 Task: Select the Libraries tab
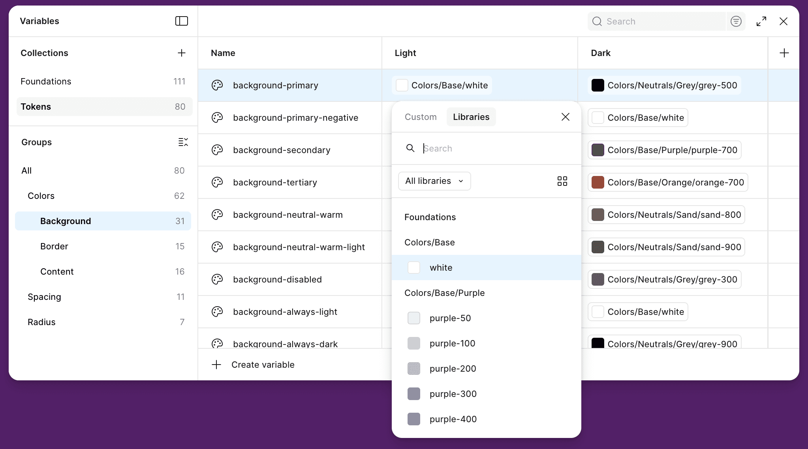click(471, 117)
